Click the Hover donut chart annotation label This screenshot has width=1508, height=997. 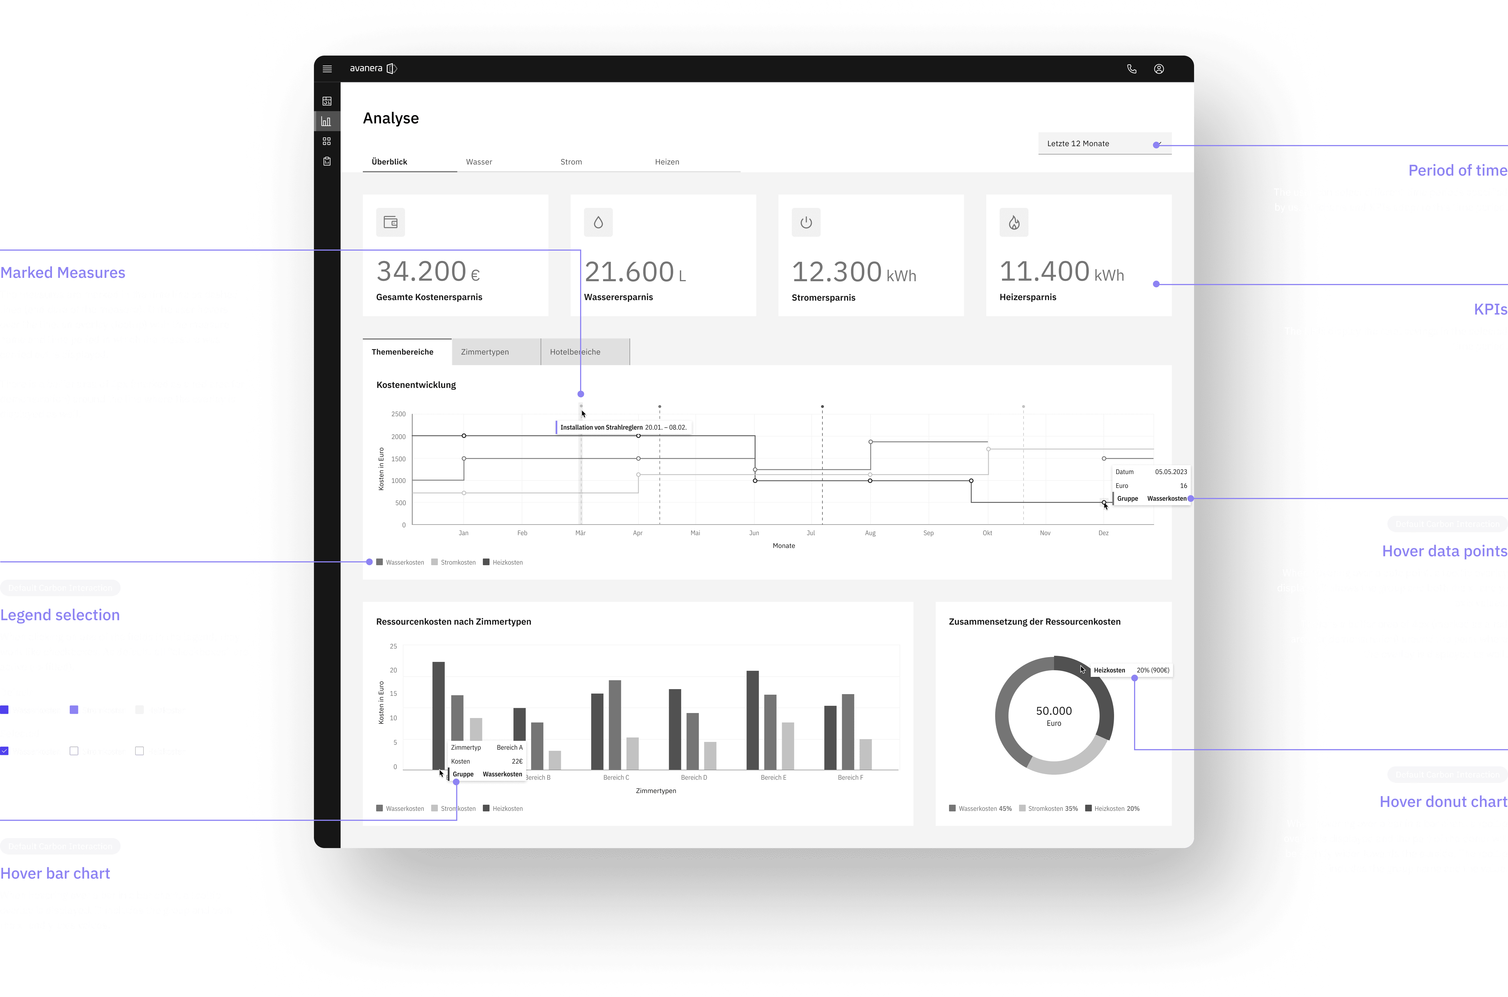pos(1443,802)
